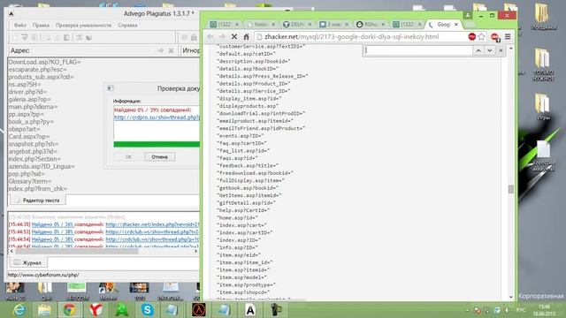Click the green A app taskbar icon
This screenshot has height=318, width=566.
point(122,310)
